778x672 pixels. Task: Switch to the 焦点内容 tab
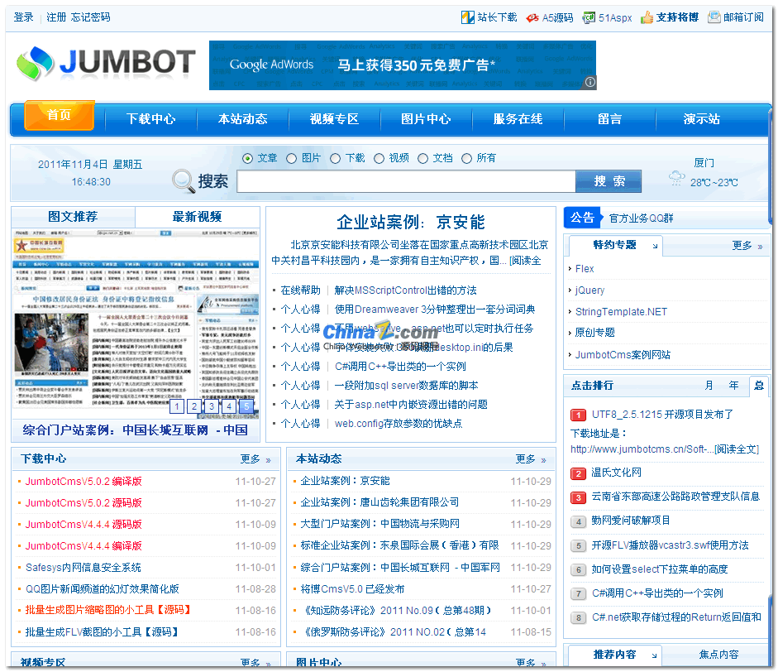pos(718,655)
